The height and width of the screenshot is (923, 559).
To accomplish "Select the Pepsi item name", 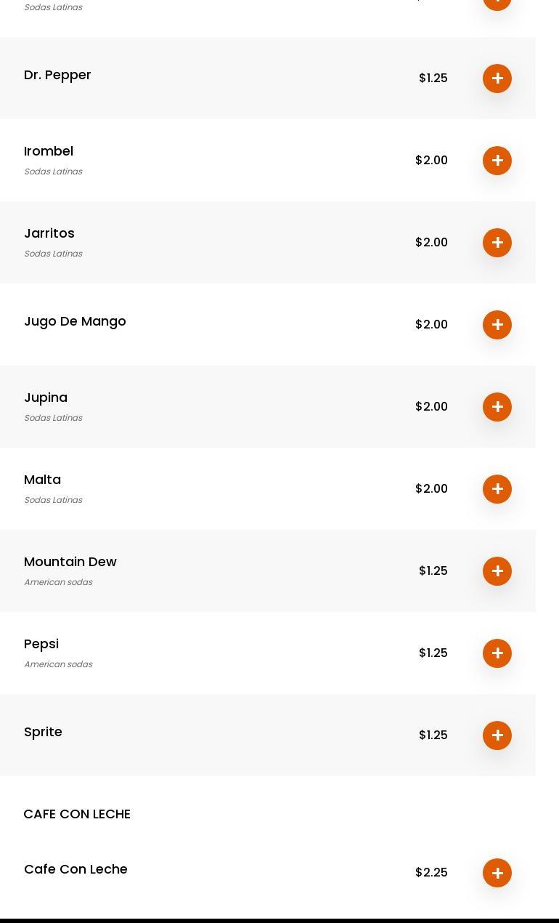I will pos(41,644).
